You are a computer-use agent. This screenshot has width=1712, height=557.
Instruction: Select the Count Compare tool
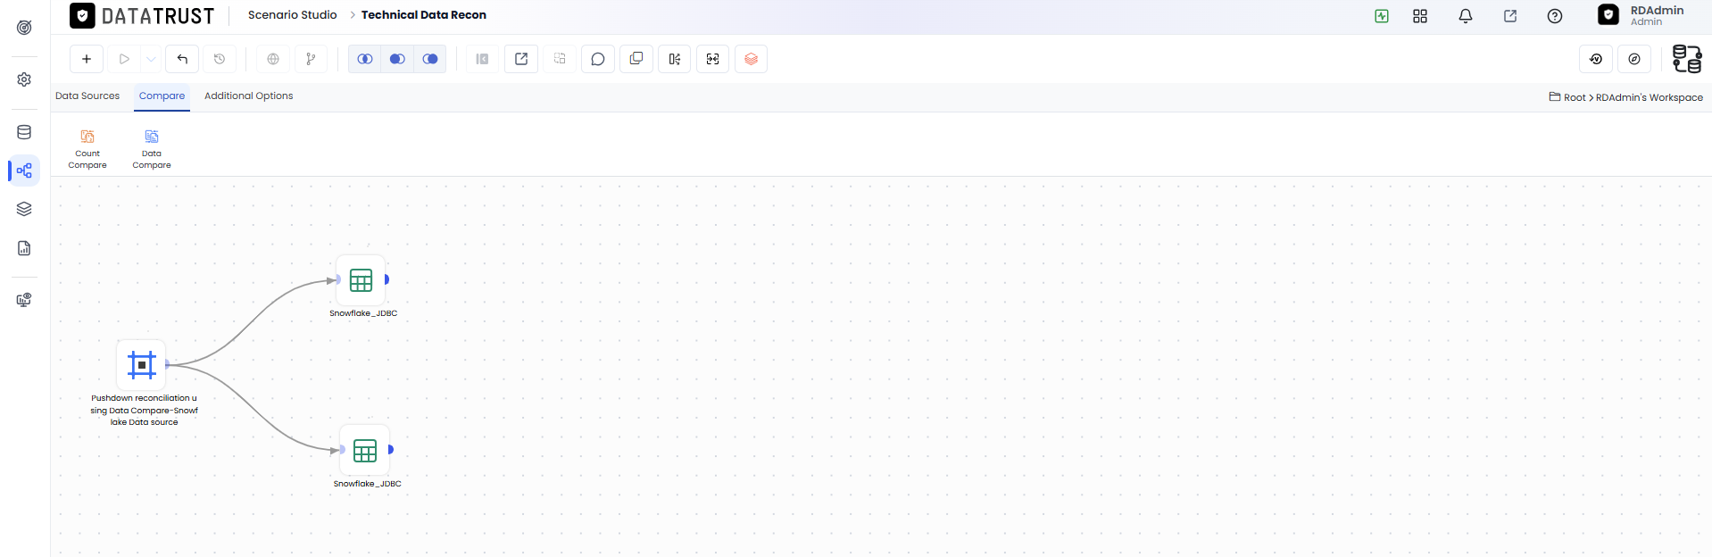click(x=87, y=148)
